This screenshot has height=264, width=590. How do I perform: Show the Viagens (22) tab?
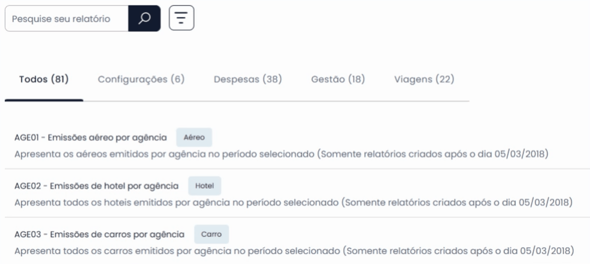(425, 79)
